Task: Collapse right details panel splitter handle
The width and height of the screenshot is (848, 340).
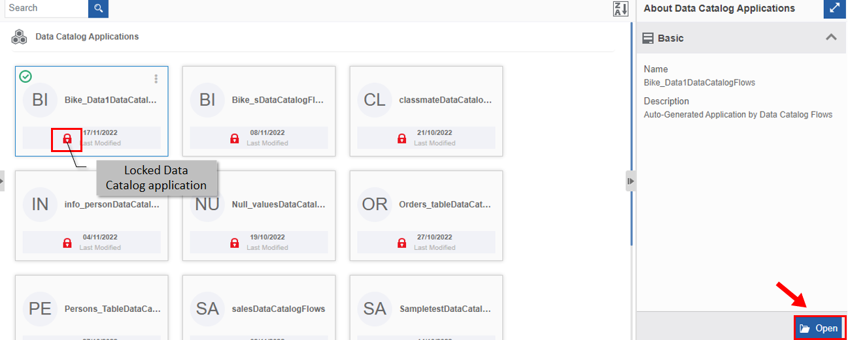Action: click(x=630, y=181)
